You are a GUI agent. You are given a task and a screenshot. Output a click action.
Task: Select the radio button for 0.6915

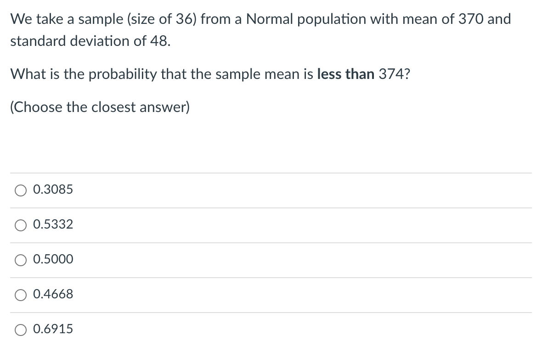coord(20,329)
